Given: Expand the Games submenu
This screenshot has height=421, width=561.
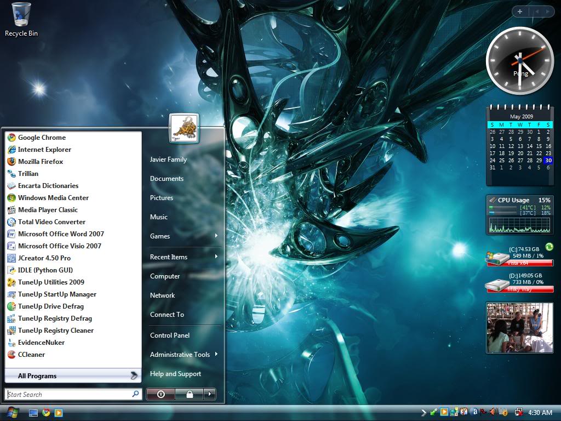Looking at the screenshot, I should pos(184,236).
